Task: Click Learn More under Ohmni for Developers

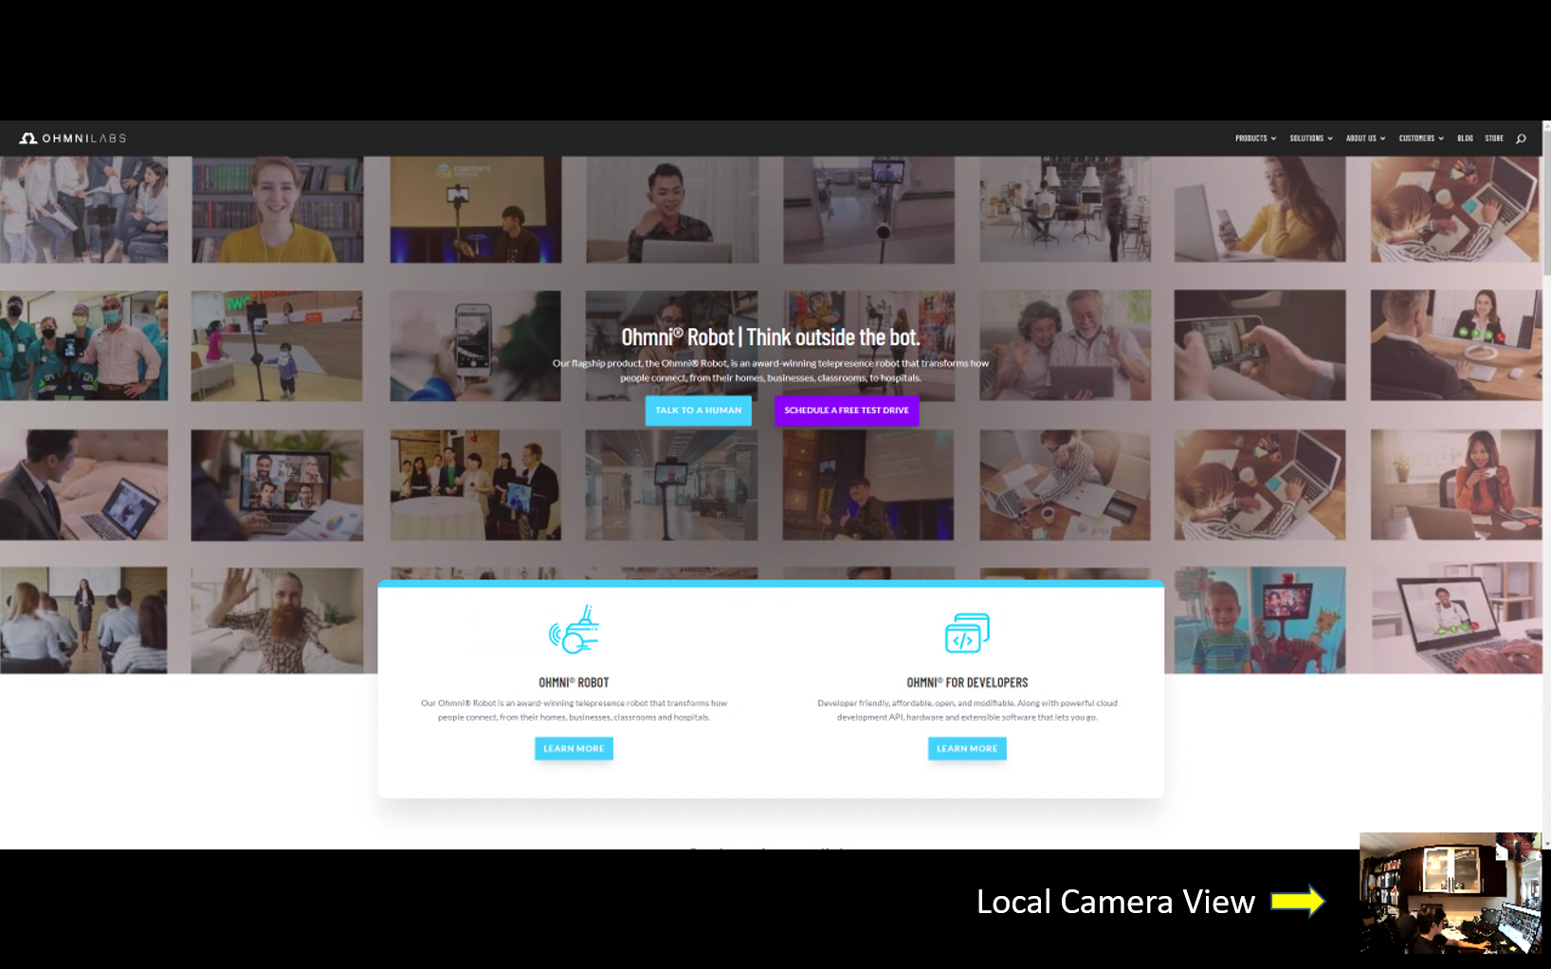Action: tap(967, 749)
